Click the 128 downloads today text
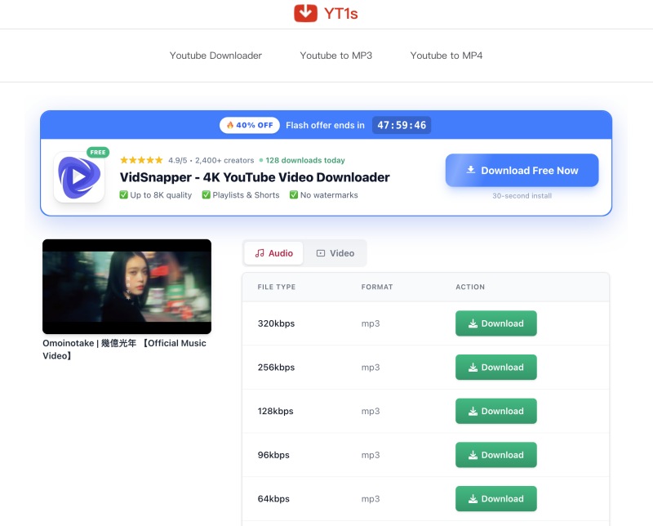The width and height of the screenshot is (653, 526). tap(305, 160)
